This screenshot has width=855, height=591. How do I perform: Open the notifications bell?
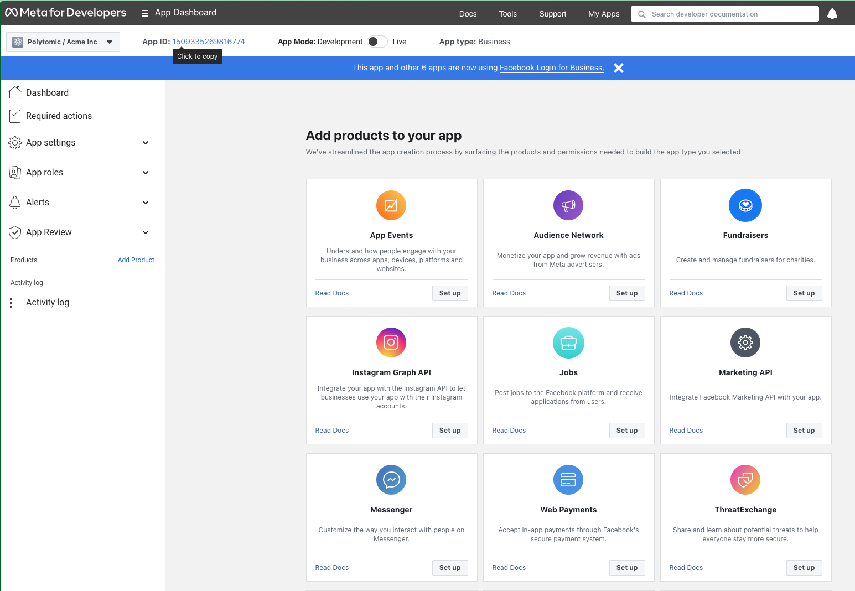[832, 14]
